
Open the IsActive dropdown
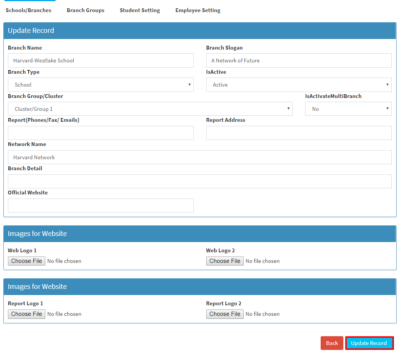299,85
